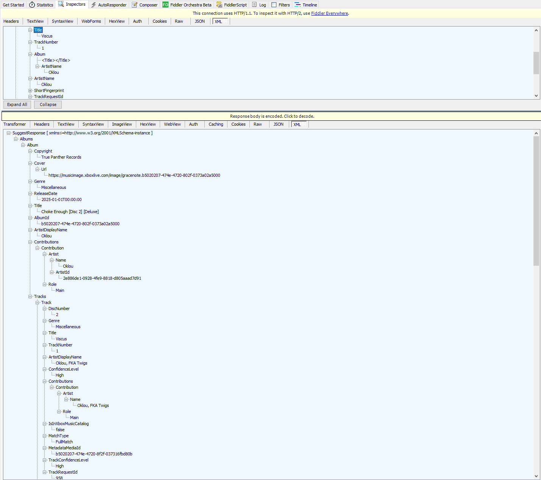Click the Expand All button

(x=17, y=104)
